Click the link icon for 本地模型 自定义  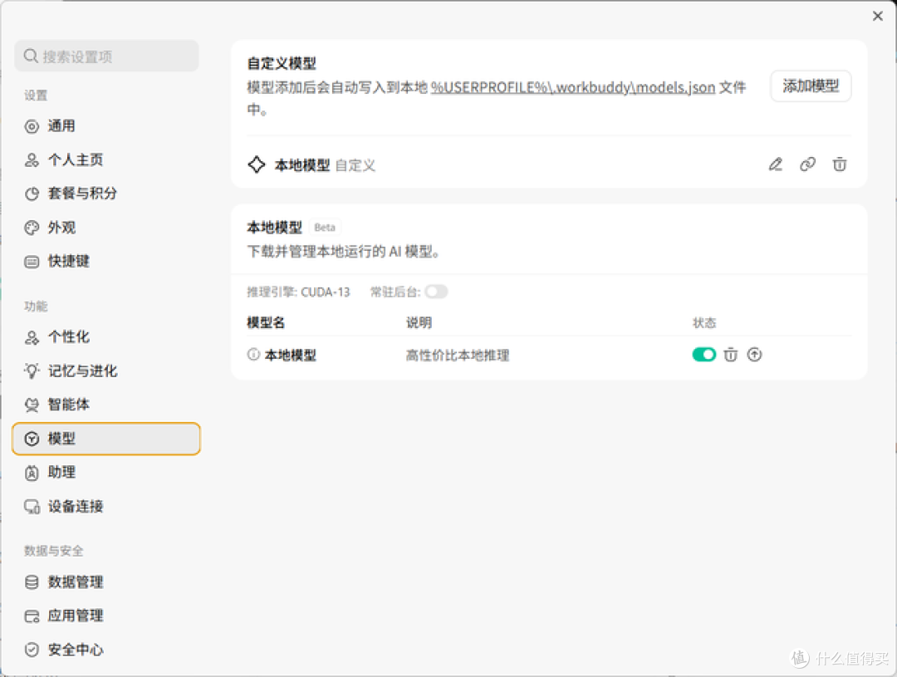click(807, 164)
